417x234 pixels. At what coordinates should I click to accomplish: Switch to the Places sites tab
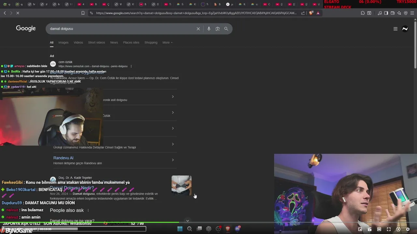[x=131, y=43]
